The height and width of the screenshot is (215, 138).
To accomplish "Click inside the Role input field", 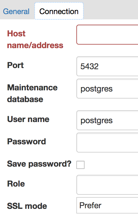I will [x=107, y=185].
